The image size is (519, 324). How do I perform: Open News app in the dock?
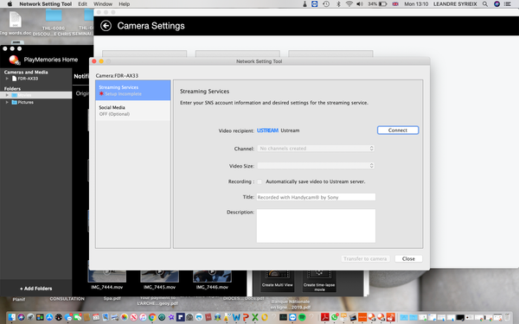tap(134, 317)
